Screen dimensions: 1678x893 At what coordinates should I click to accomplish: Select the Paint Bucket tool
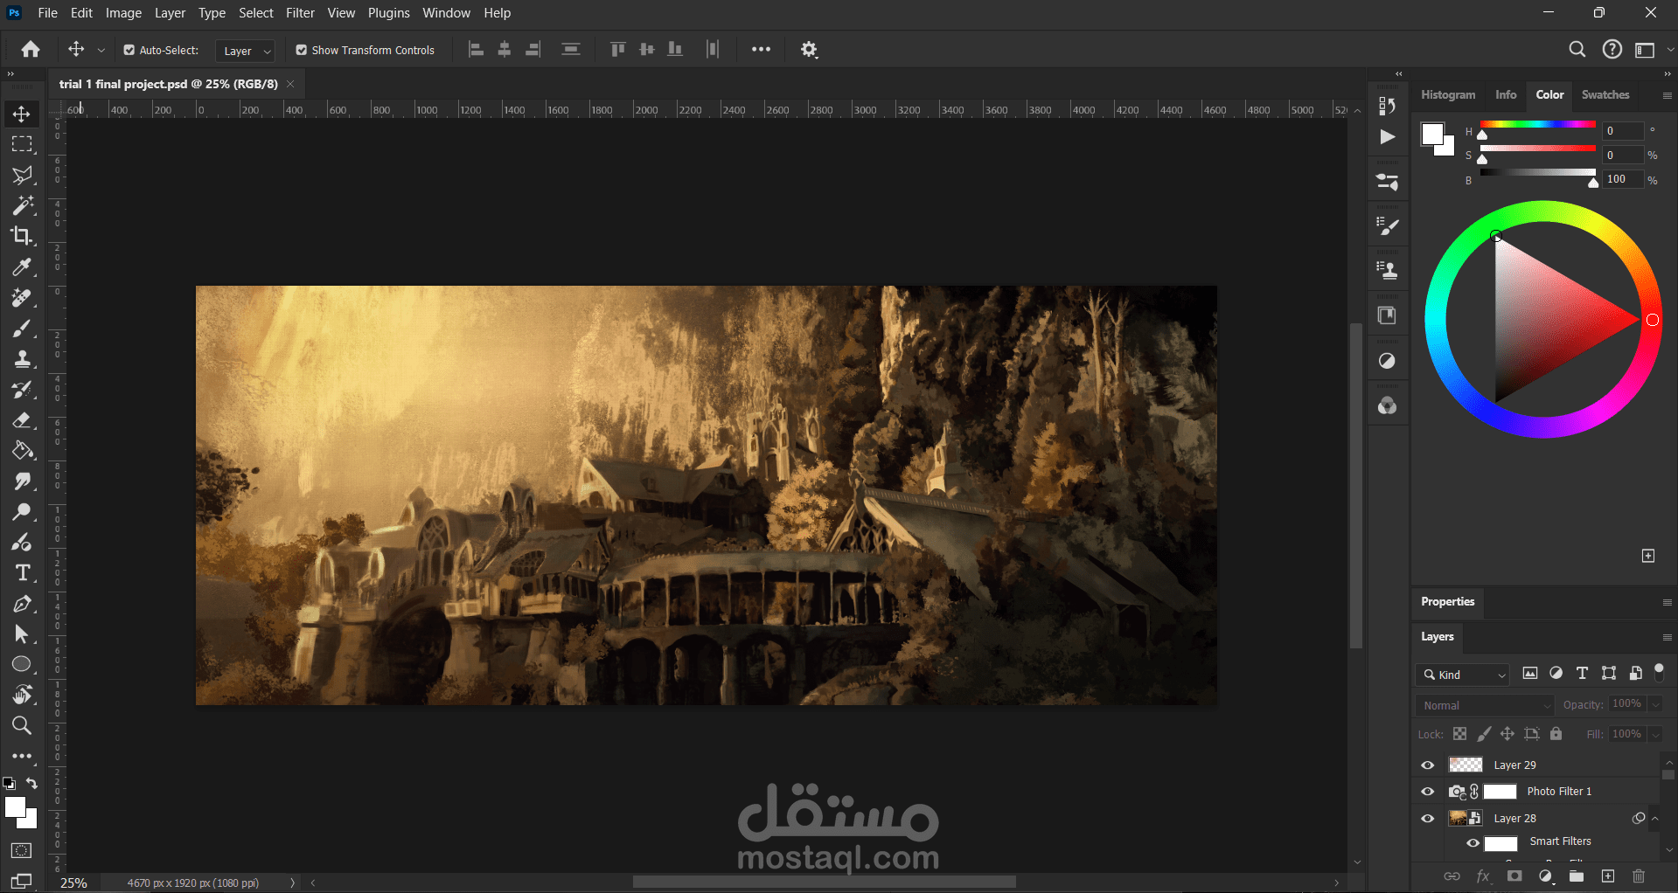[22, 451]
